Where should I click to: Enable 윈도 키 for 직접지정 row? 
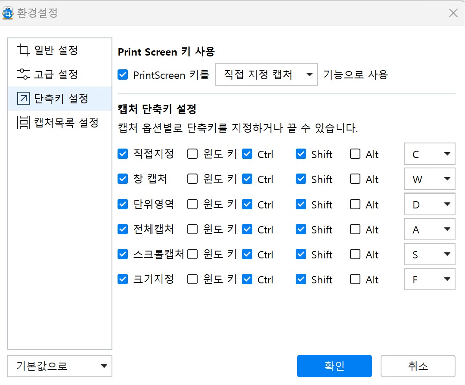192,154
